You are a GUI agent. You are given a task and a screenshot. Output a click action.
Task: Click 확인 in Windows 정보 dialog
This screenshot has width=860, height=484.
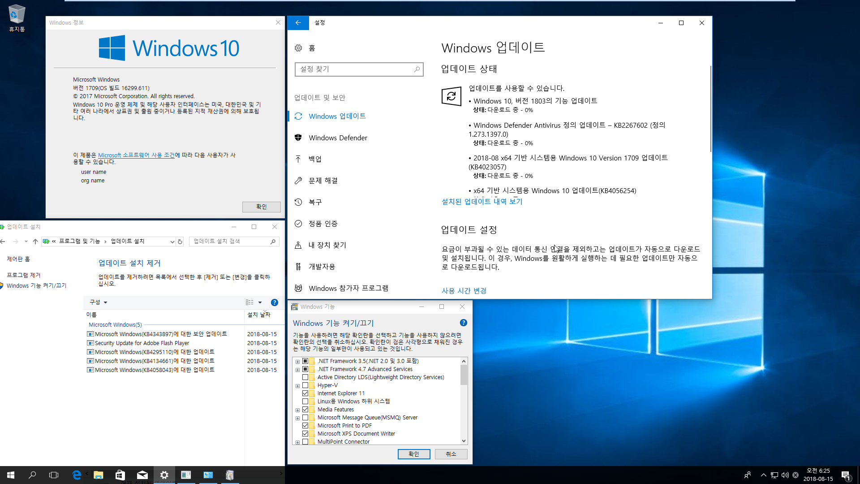pos(261,207)
